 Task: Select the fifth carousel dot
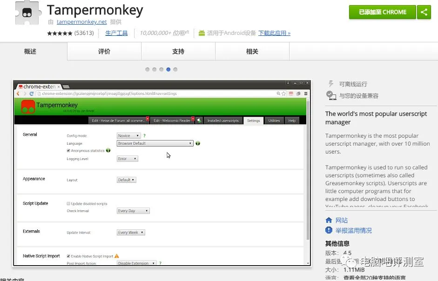[x=175, y=69]
